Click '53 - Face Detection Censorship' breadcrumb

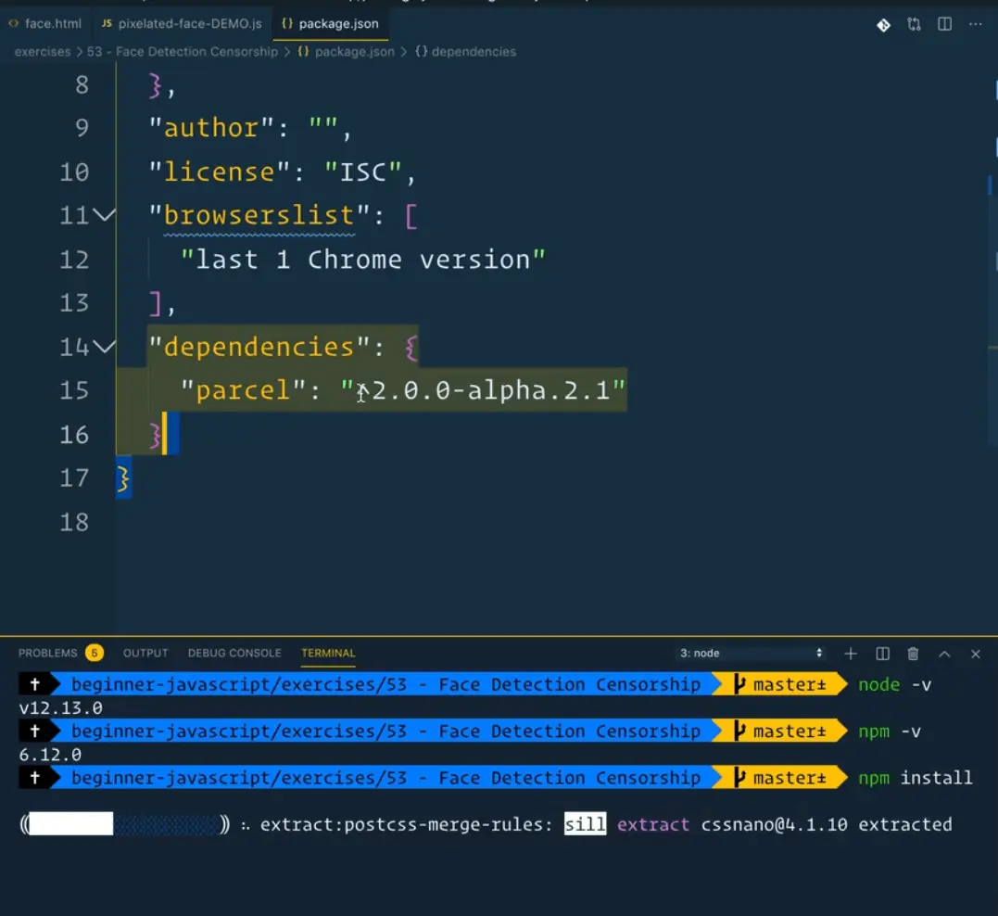[x=182, y=52]
